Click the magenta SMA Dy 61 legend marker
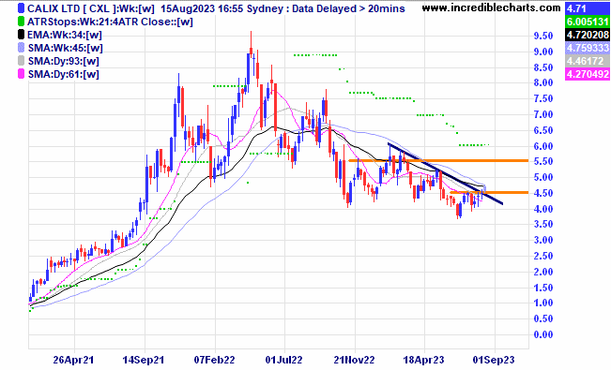611x370 pixels. point(21,74)
